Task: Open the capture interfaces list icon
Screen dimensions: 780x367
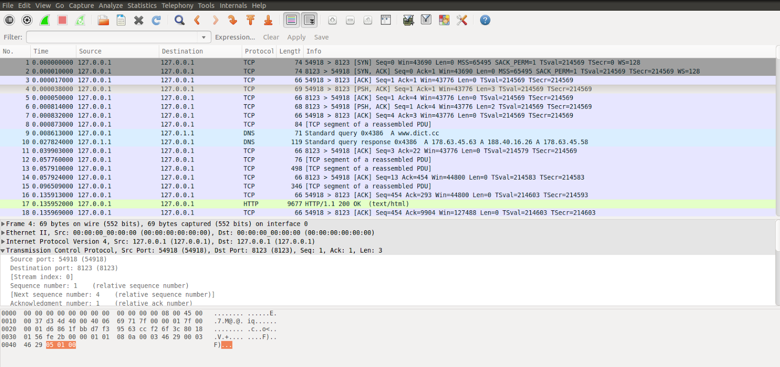Action: [9, 20]
